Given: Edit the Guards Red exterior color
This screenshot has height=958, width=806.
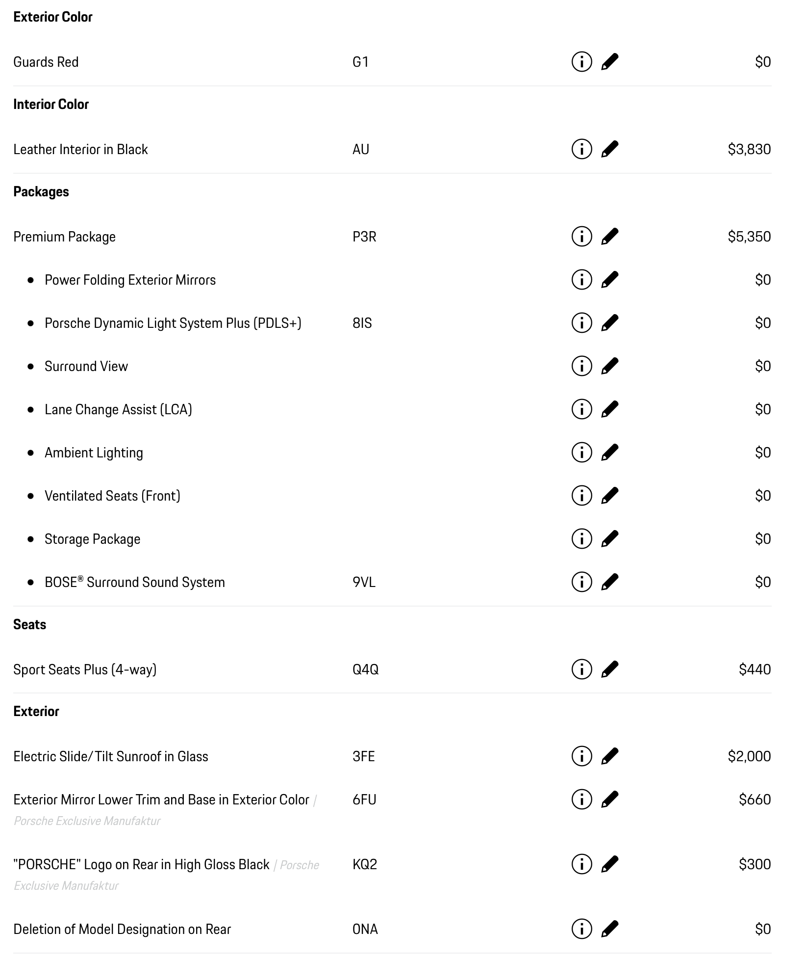Looking at the screenshot, I should 609,62.
